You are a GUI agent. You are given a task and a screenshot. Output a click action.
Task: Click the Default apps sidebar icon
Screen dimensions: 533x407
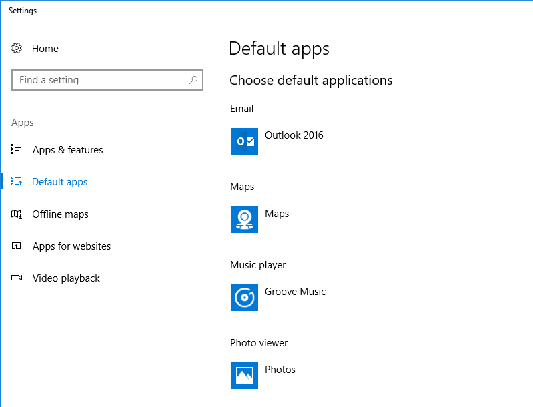tap(16, 181)
